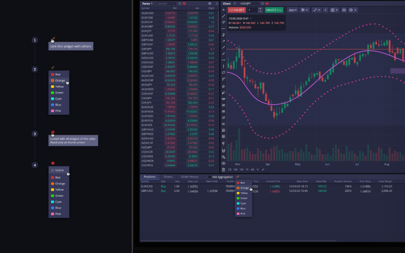The image size is (405, 253).
Task: Click the Symbol search field in the watchlist
Action: click(x=166, y=3)
